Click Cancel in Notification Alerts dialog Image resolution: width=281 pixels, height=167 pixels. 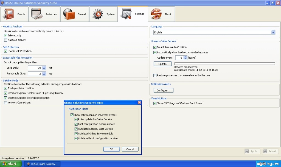coord(130,149)
